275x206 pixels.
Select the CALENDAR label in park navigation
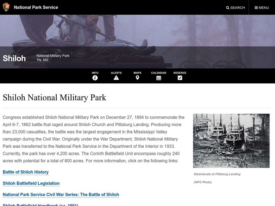[158, 73]
